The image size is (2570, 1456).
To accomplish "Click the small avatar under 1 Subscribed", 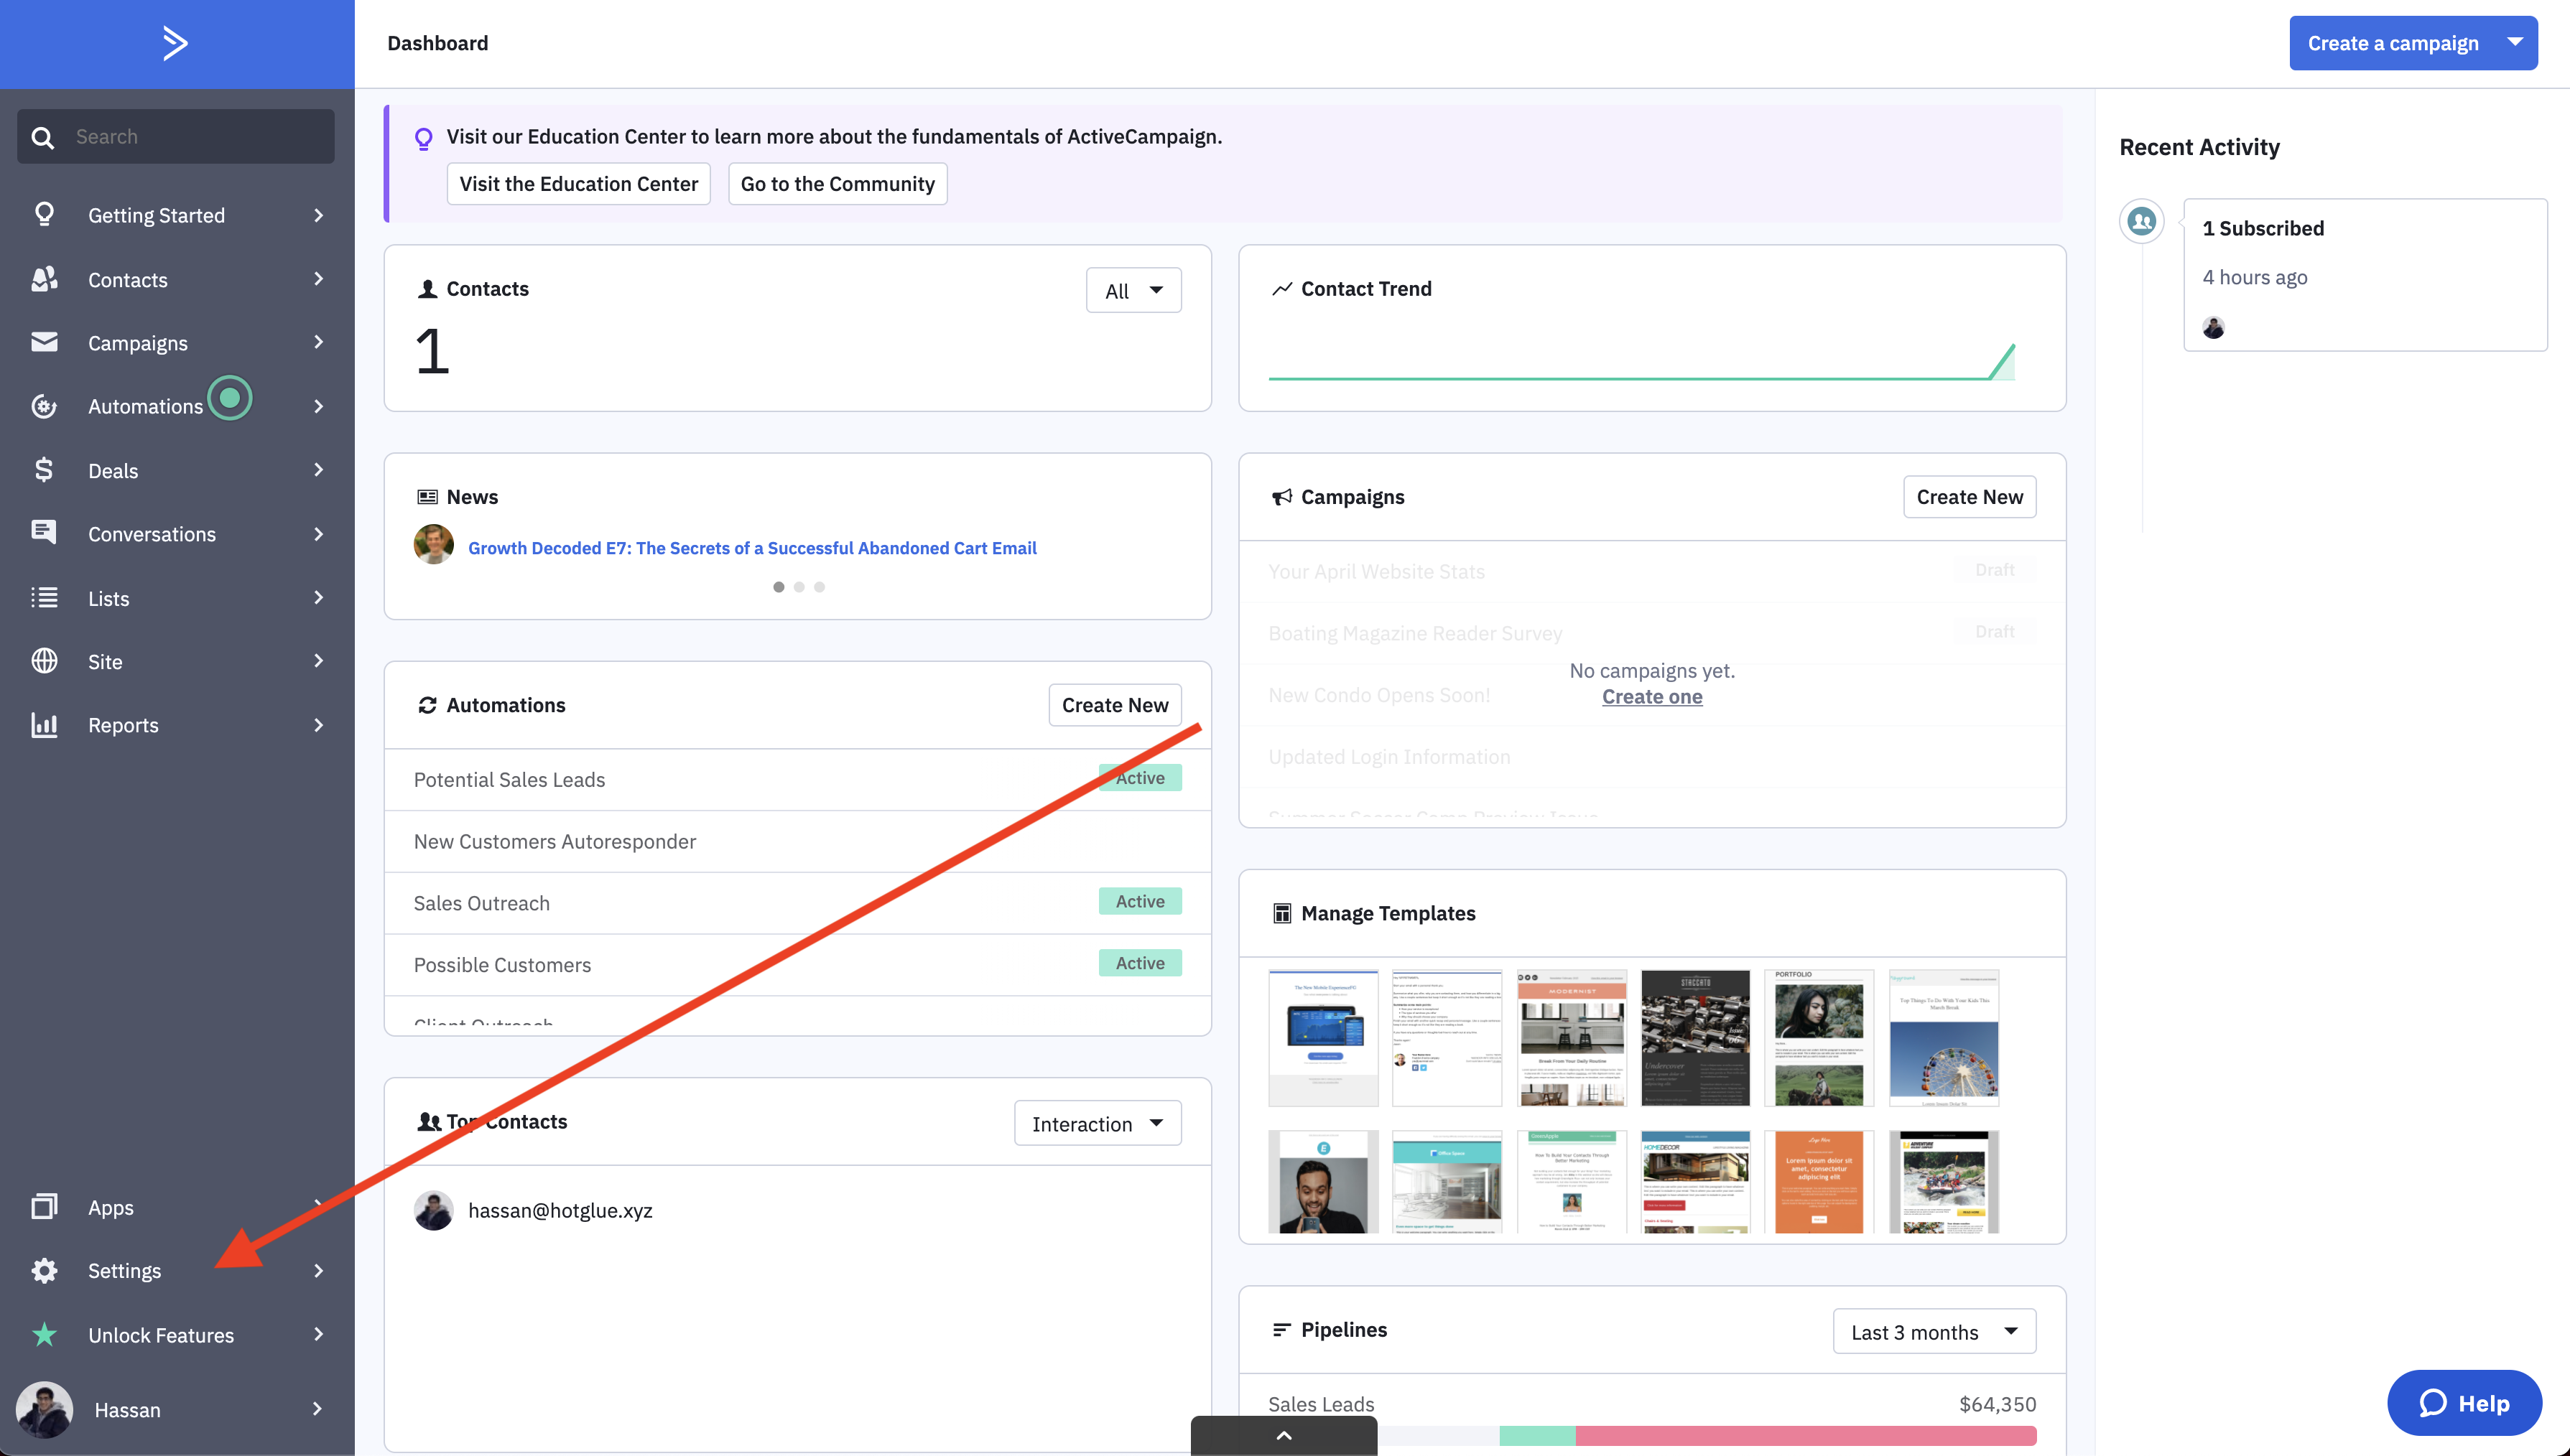I will pos(2213,327).
